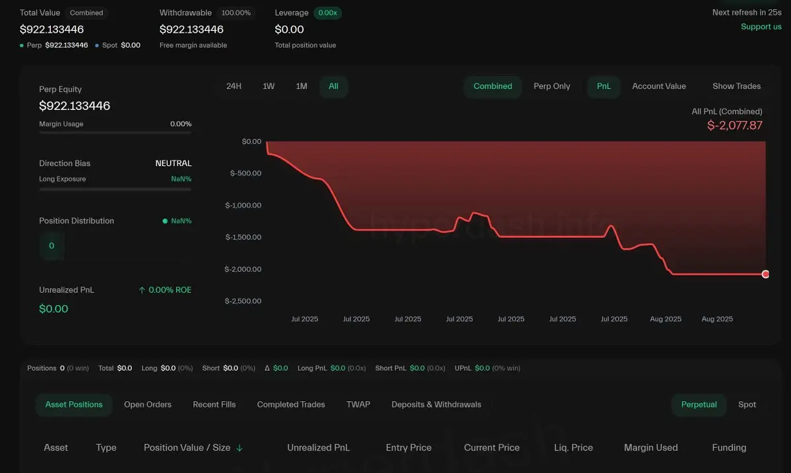Sort by Position Value / Size column
Screen dimensions: 791x473
pos(187,447)
